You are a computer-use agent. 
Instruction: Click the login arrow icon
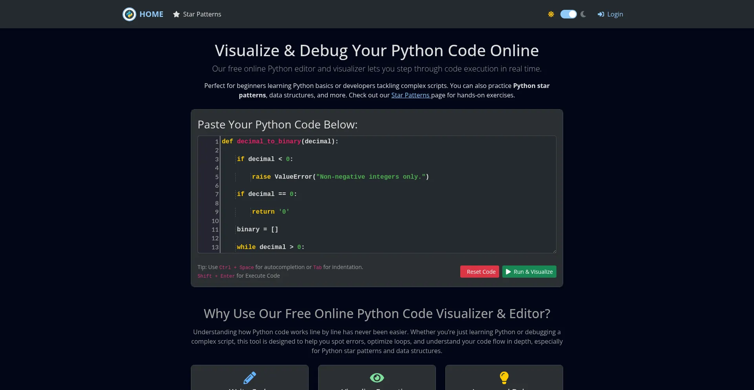click(601, 14)
